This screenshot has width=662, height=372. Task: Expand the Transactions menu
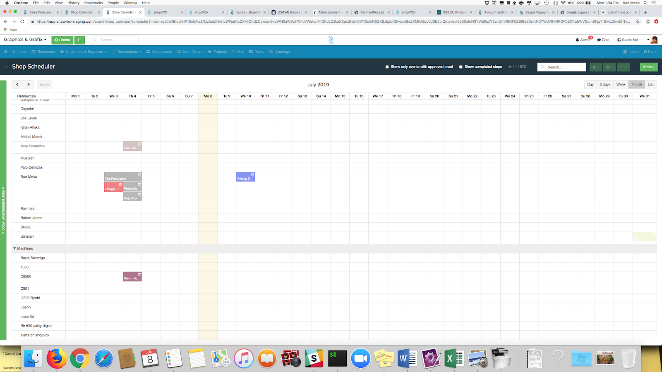pyautogui.click(x=127, y=52)
